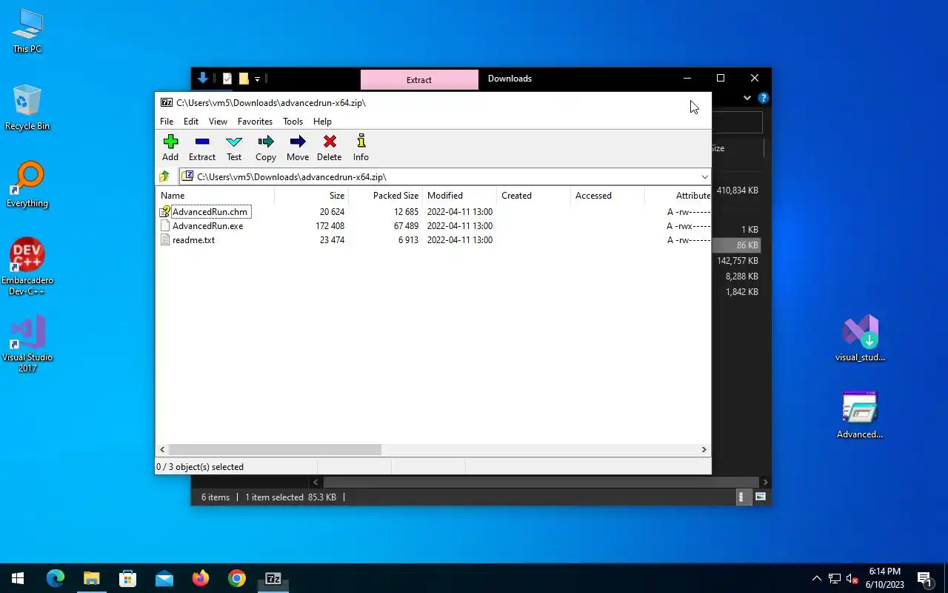Sort by the Size column header
948x593 pixels.
point(311,196)
